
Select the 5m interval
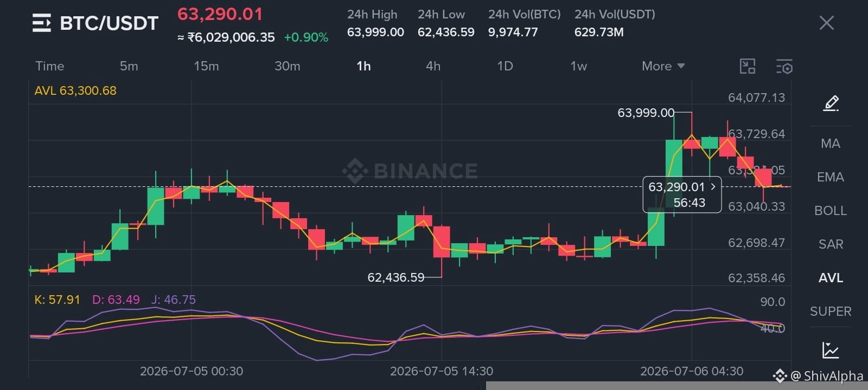[129, 66]
